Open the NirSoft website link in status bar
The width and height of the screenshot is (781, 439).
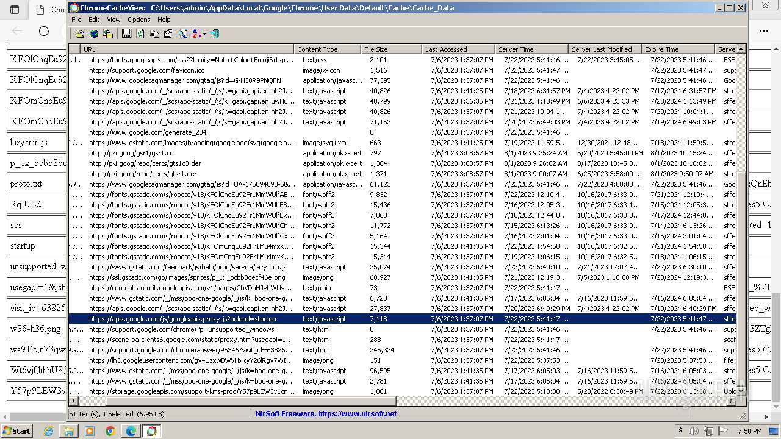326,413
